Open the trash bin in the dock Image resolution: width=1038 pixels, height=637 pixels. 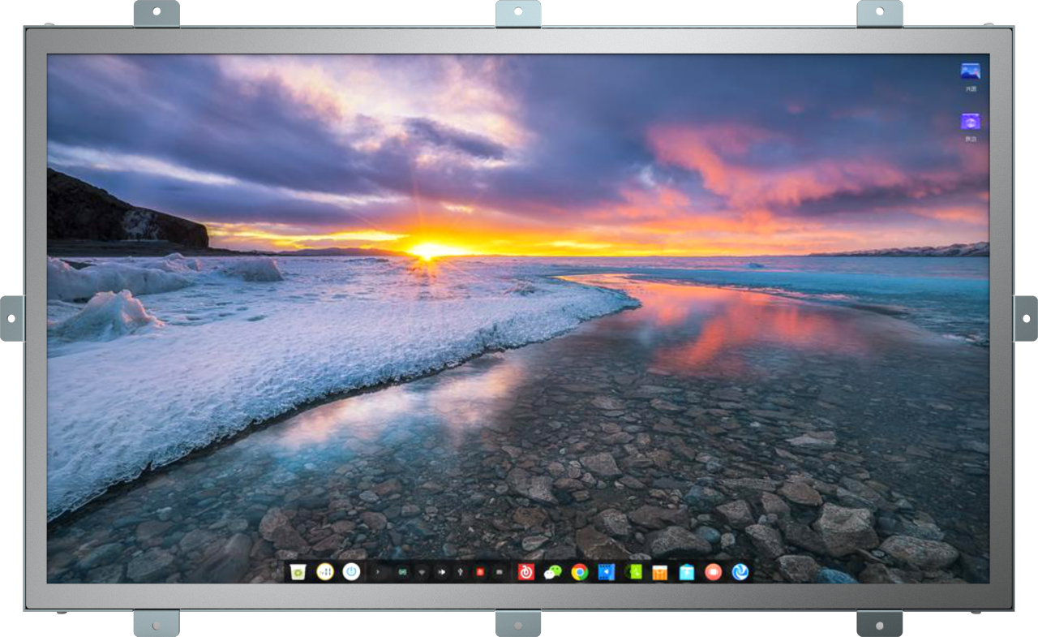click(298, 573)
